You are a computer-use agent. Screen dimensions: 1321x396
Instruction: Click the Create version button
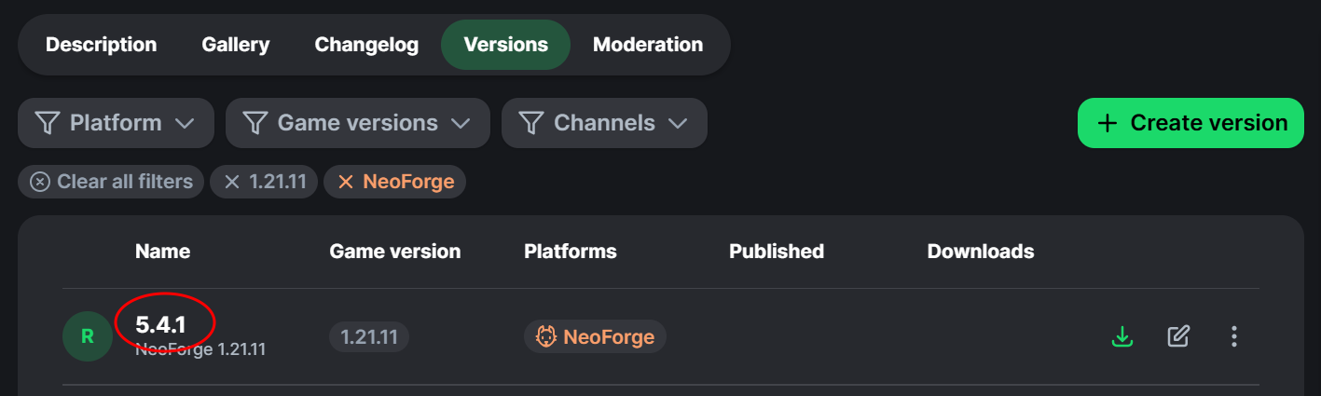[x=1190, y=123]
